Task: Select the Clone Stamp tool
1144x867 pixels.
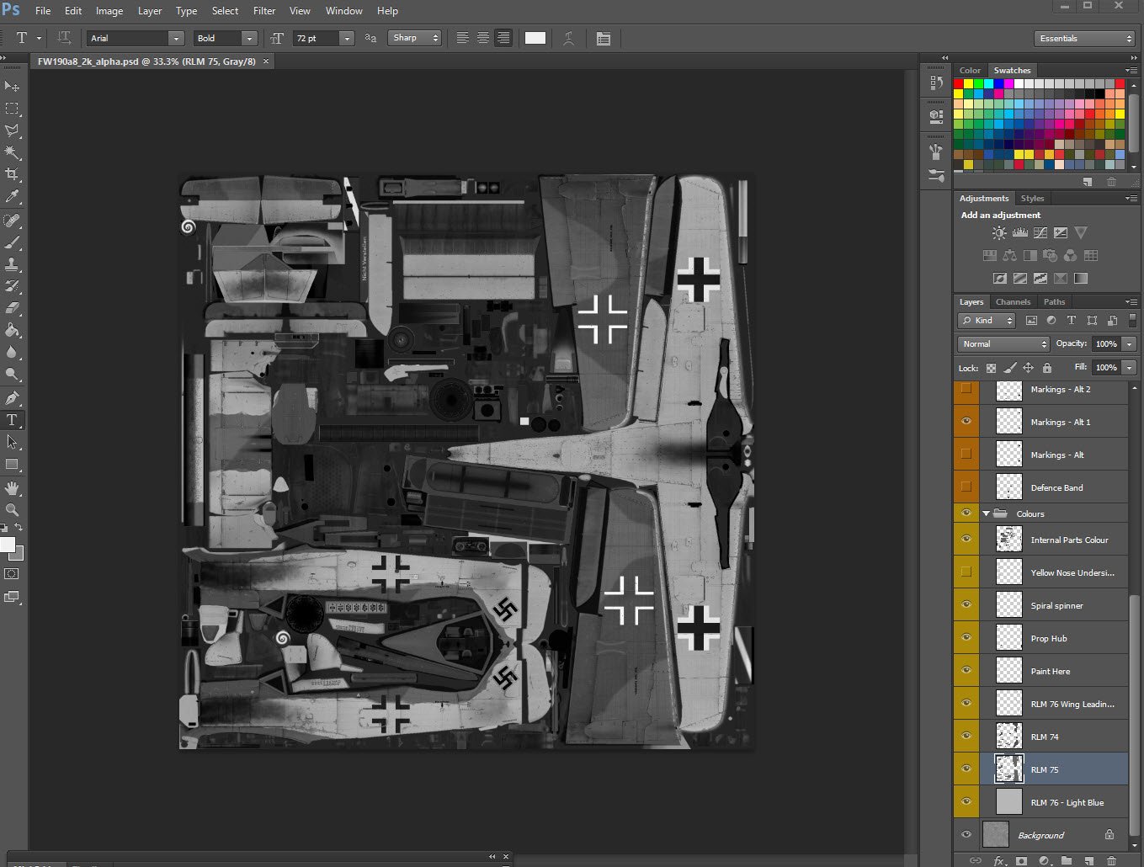Action: click(12, 264)
